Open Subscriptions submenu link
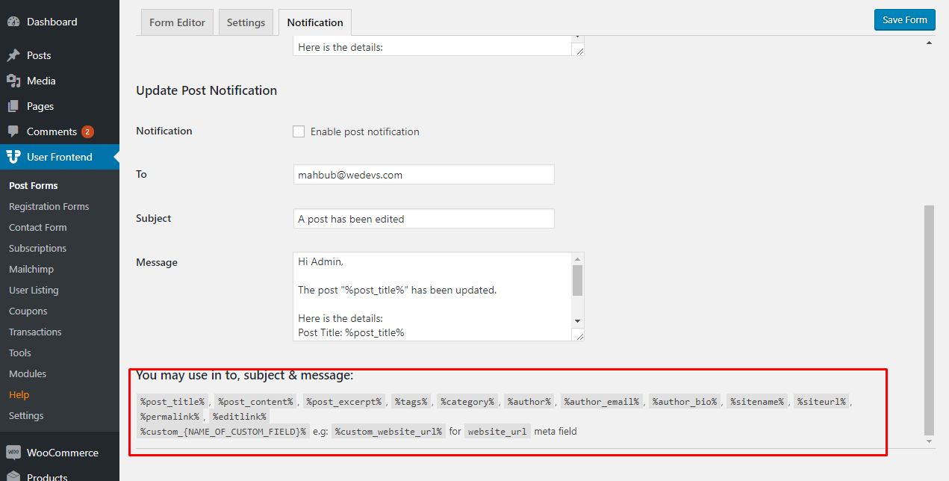The height and width of the screenshot is (481, 949). 37,248
